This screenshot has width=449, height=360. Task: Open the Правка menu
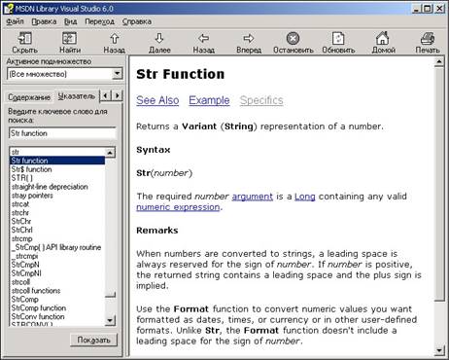coord(44,21)
